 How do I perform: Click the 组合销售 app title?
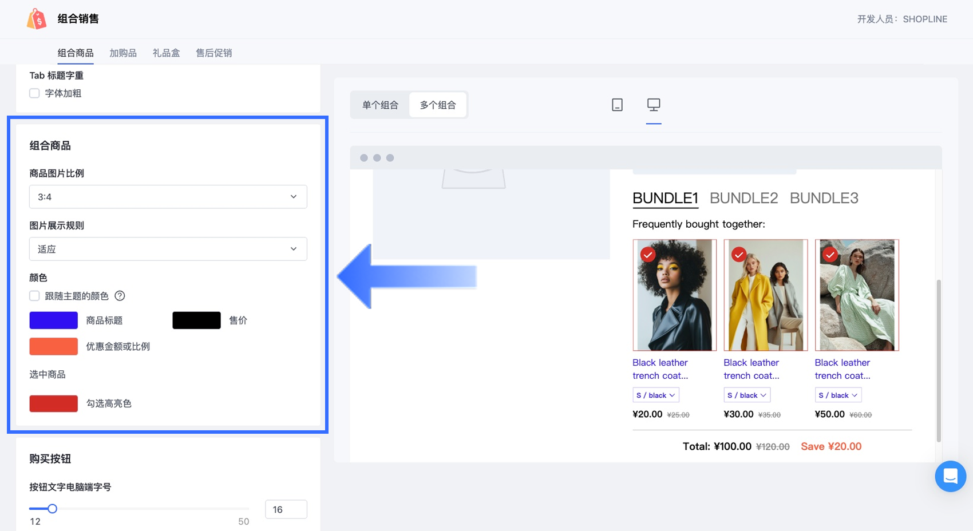(x=78, y=19)
